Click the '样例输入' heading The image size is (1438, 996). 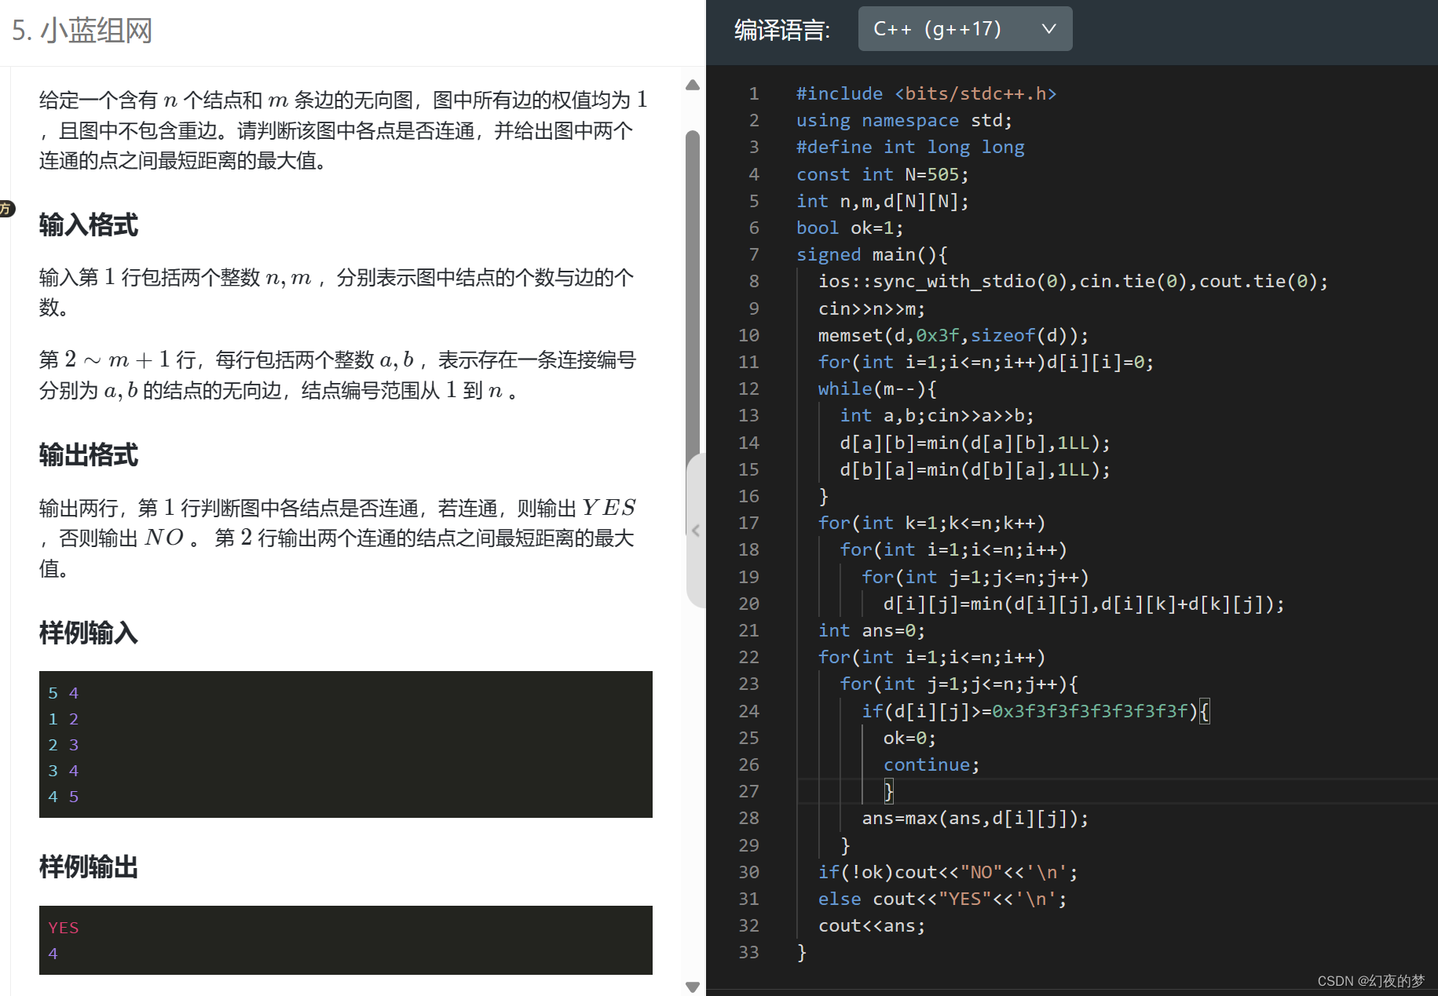coord(89,633)
